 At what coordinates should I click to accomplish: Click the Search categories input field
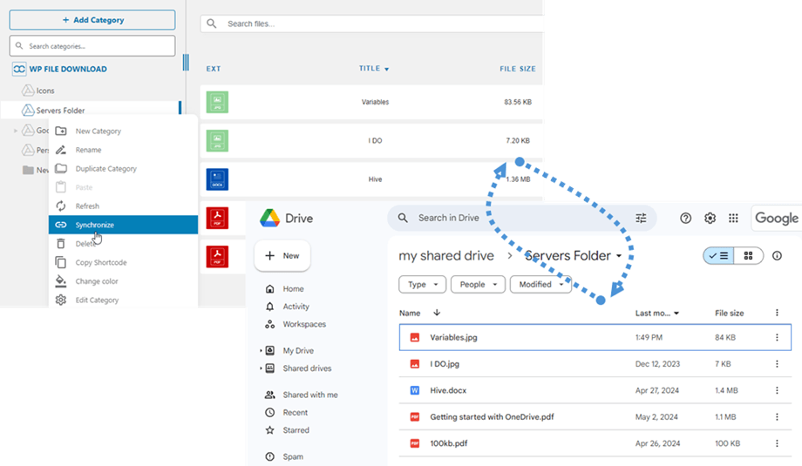pyautogui.click(x=92, y=46)
